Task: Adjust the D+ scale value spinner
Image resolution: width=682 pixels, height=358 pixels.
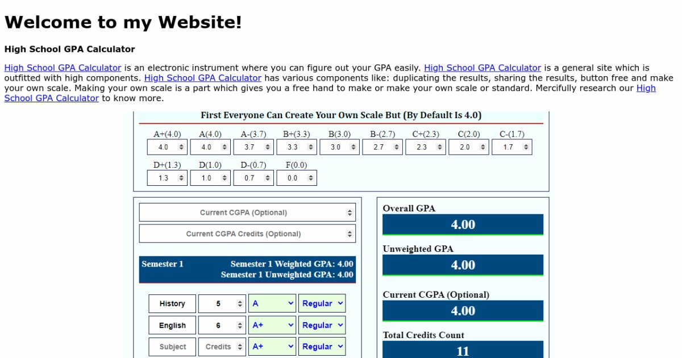Action: click(x=181, y=178)
